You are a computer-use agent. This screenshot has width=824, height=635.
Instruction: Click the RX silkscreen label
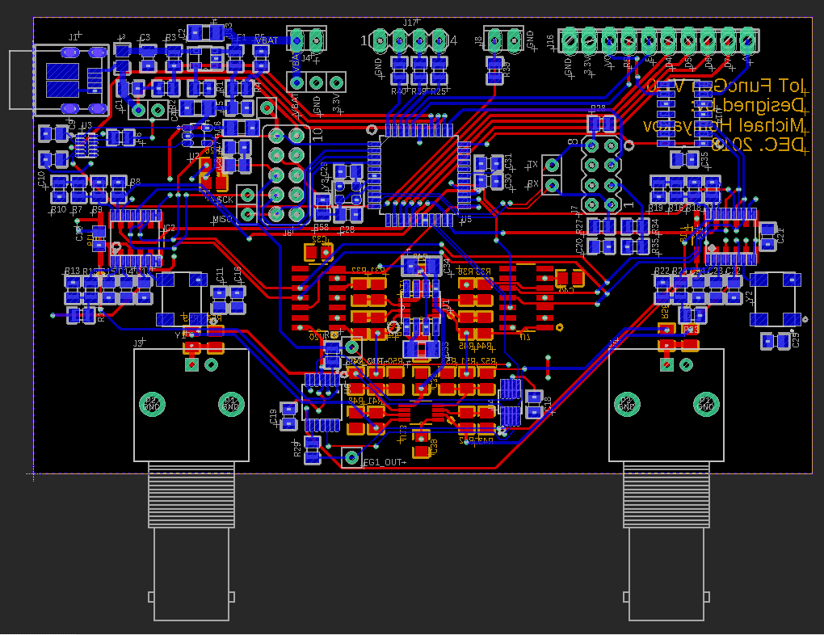[533, 184]
